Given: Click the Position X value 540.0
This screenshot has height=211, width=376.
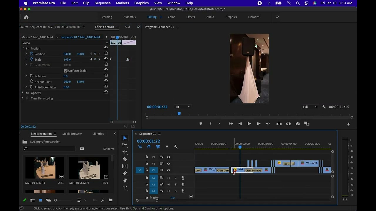Looking at the screenshot, I should pos(67,54).
